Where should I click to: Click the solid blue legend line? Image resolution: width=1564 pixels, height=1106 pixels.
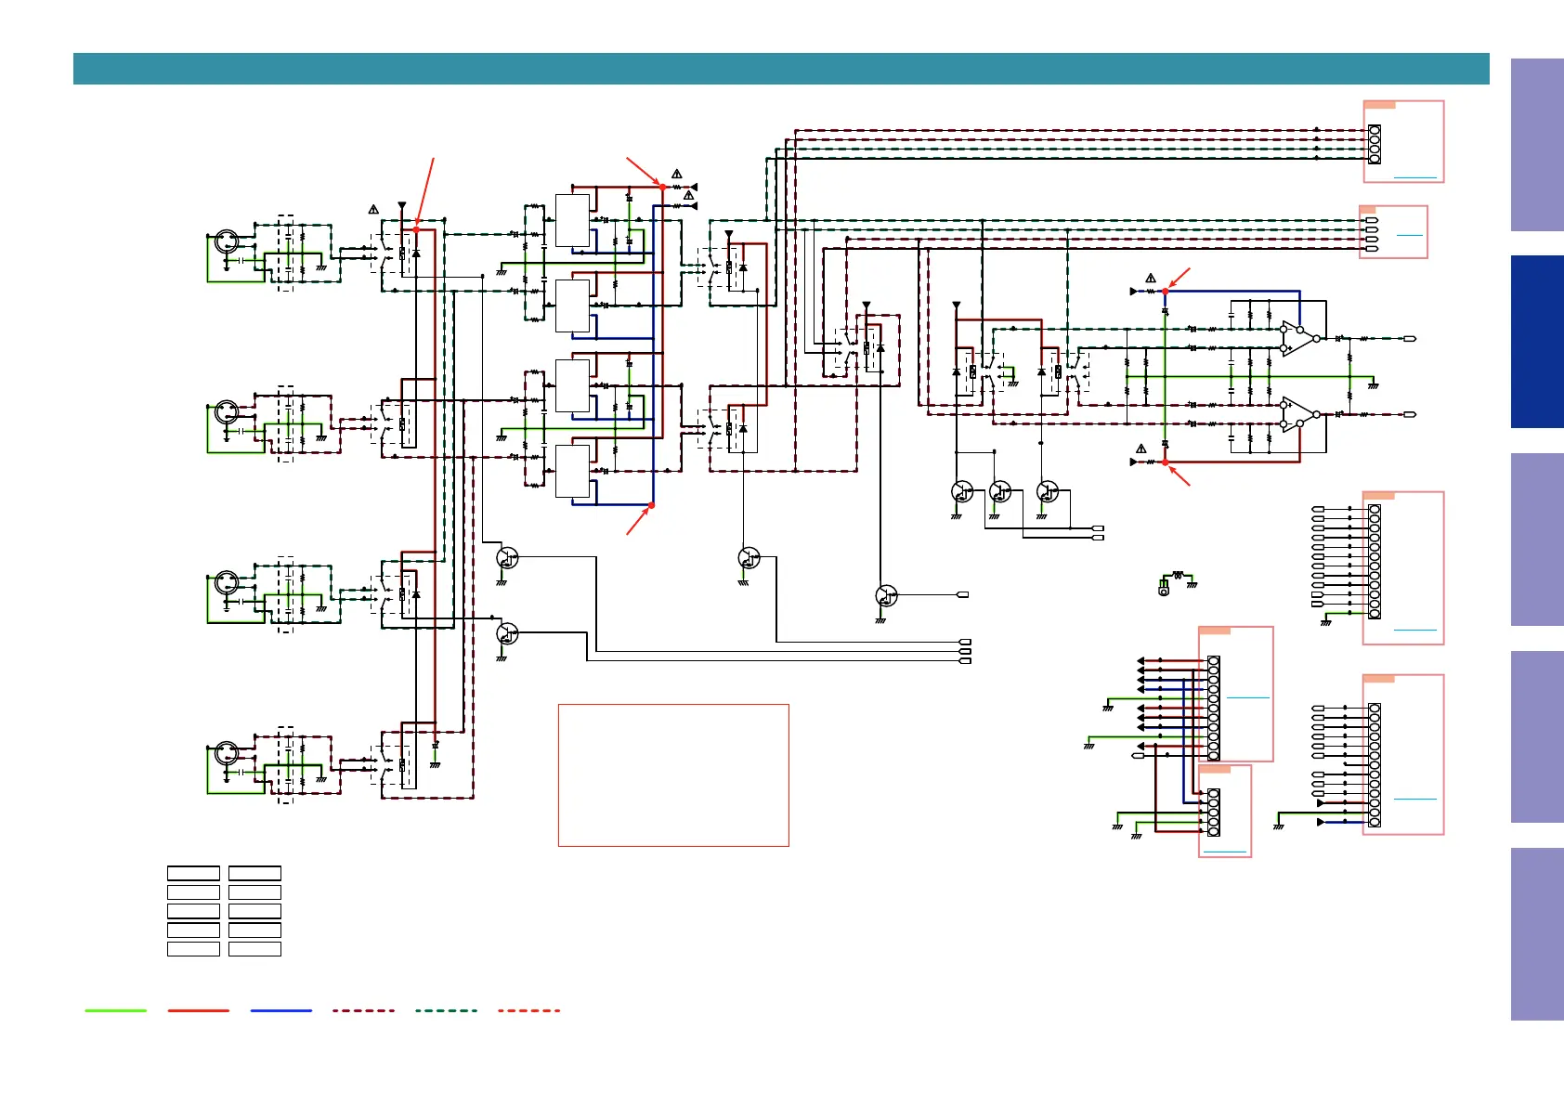pyautogui.click(x=281, y=1010)
